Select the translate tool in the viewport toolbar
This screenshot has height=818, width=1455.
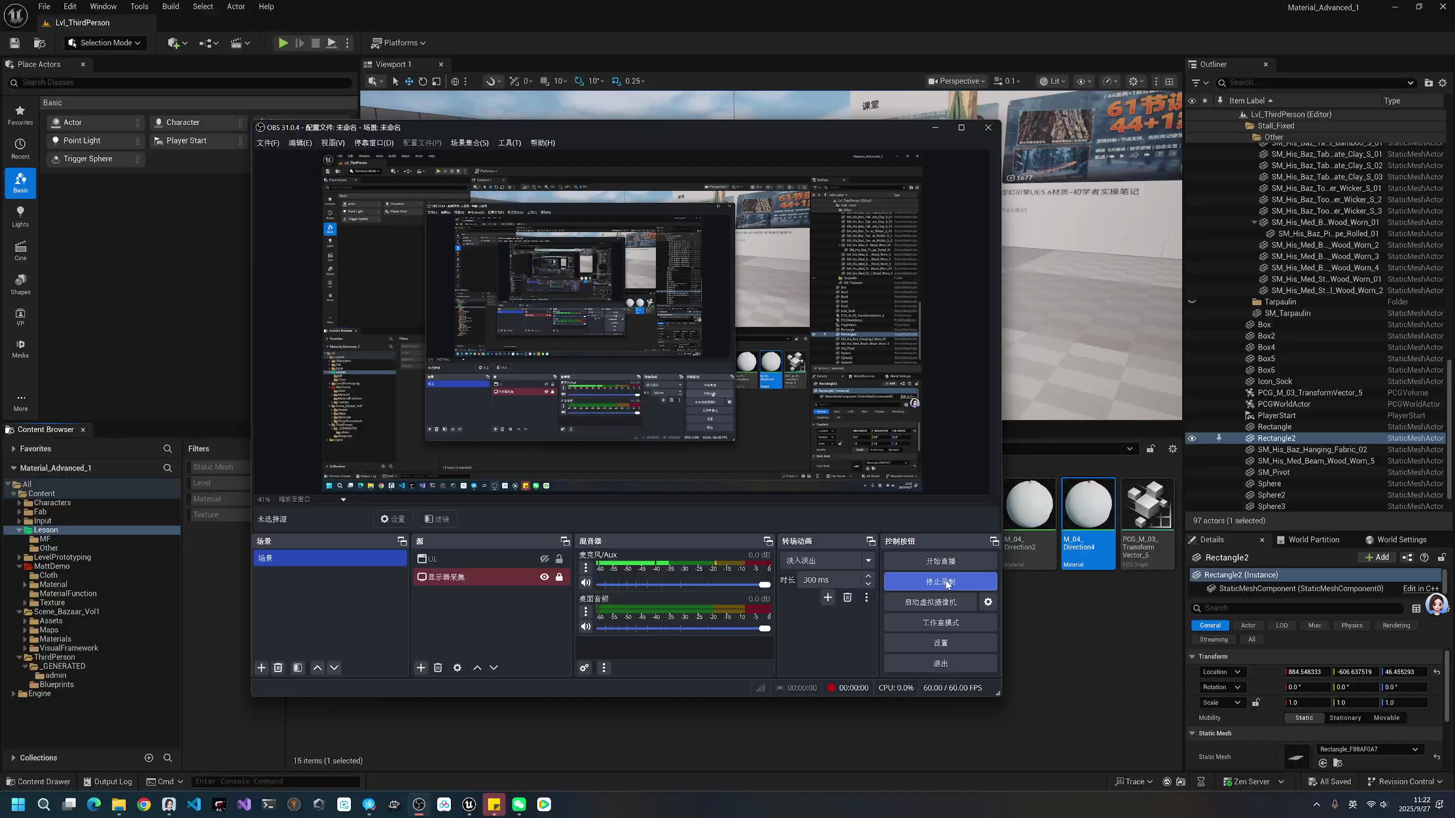[x=409, y=81]
